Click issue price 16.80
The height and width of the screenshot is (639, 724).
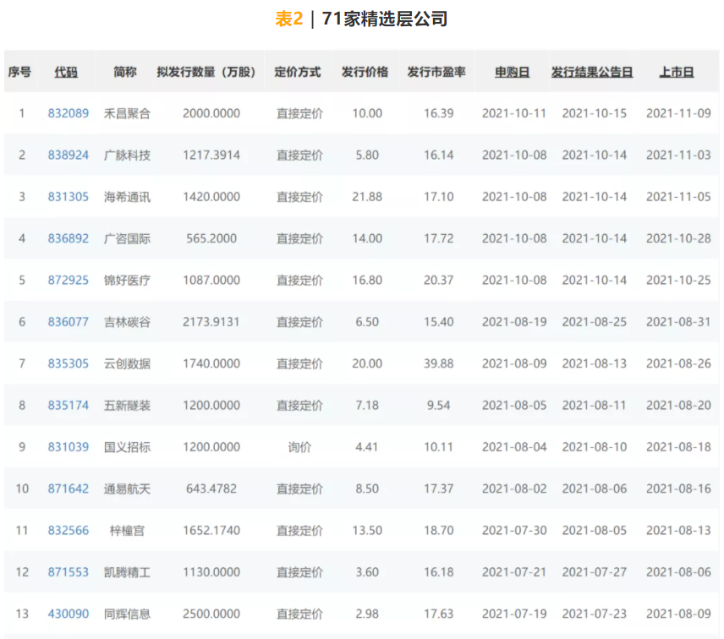[367, 280]
